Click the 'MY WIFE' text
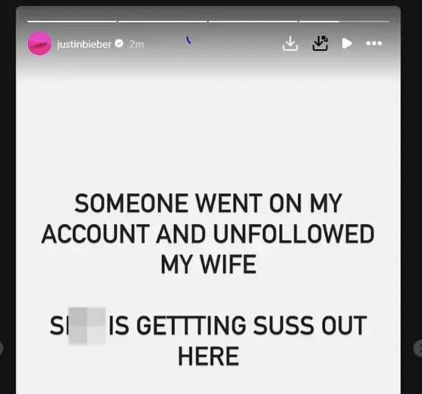 pos(208,264)
